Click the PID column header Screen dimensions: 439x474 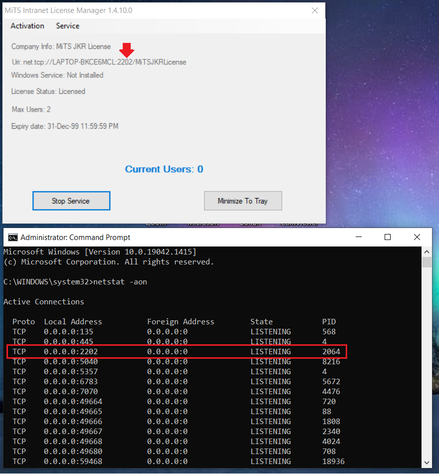[x=329, y=322]
